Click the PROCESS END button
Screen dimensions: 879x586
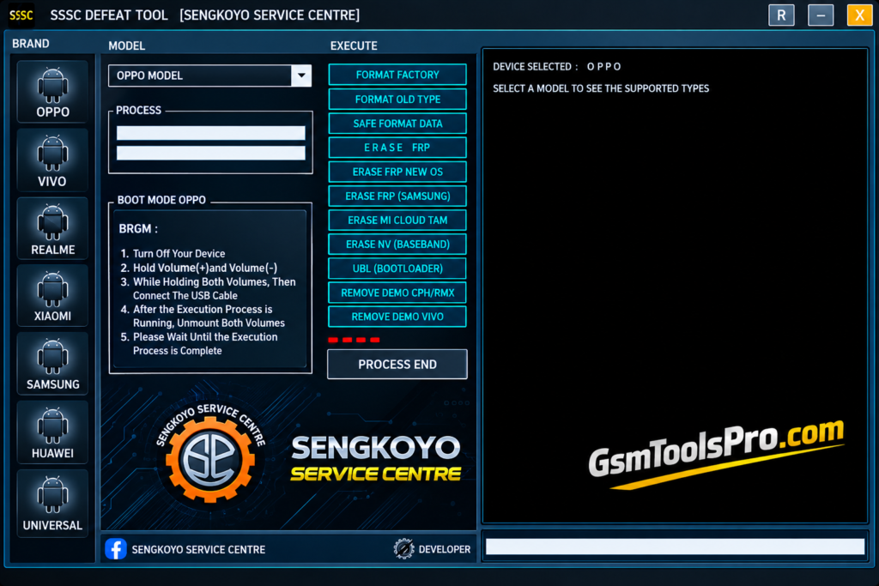pyautogui.click(x=397, y=364)
